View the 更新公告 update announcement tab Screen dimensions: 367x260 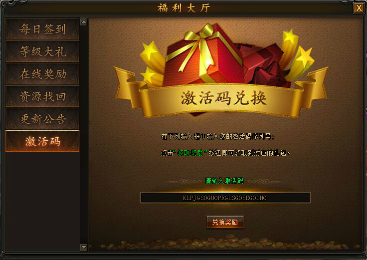click(42, 119)
